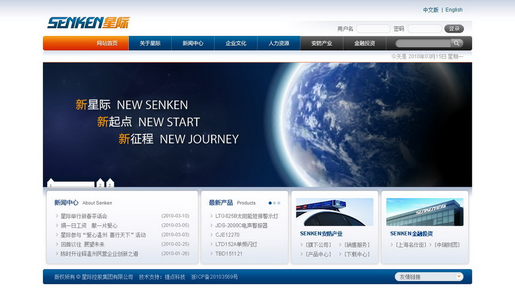Click the 密码 input field
515x291 pixels.
[425, 29]
